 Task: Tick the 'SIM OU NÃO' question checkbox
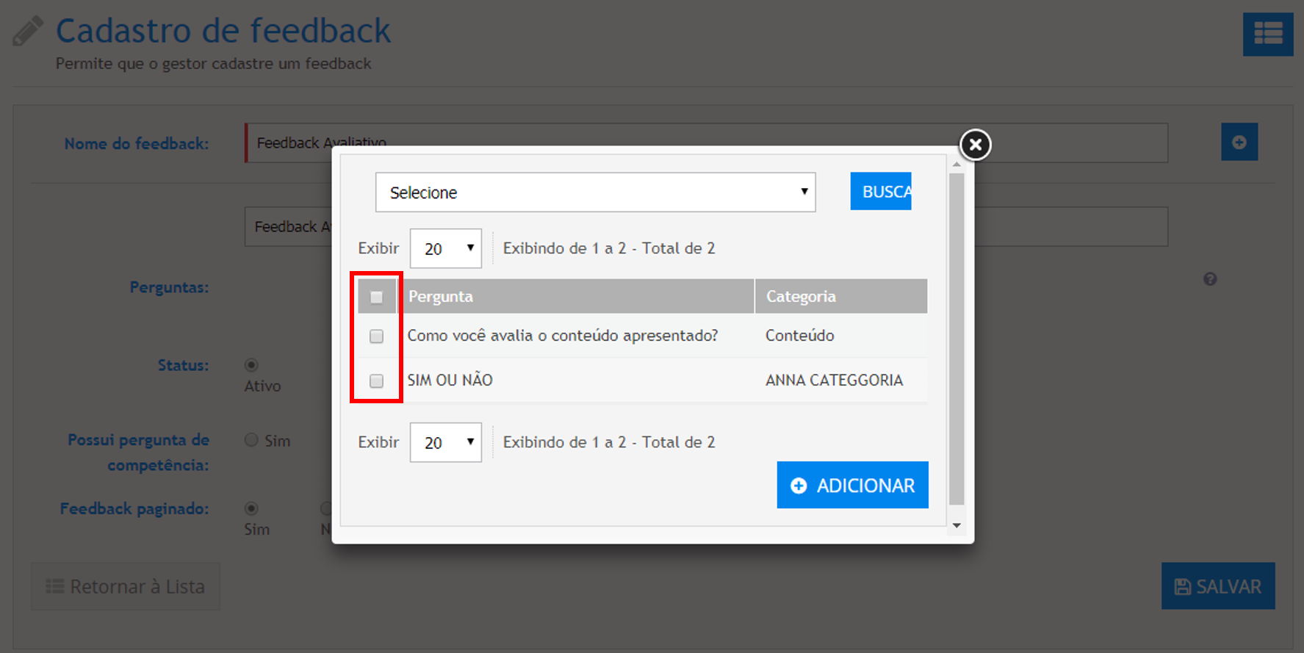coord(376,381)
